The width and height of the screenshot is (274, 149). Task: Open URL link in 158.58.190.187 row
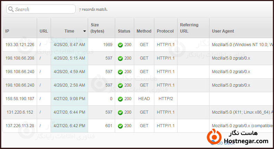point(41,99)
